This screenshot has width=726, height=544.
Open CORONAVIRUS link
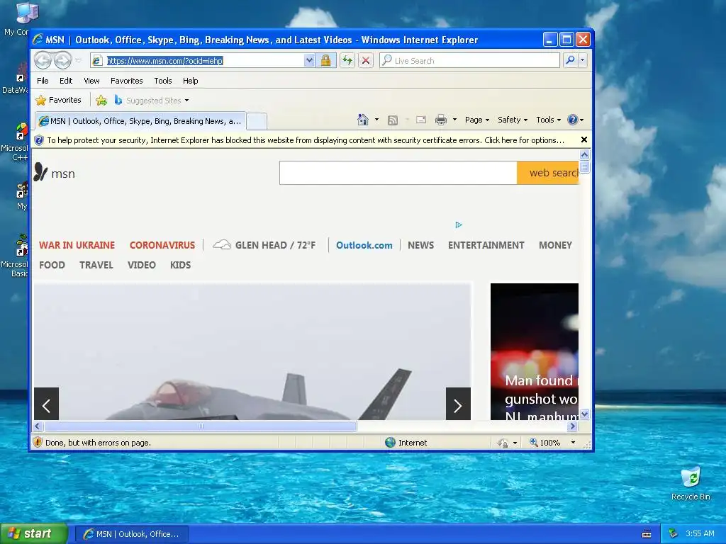pyautogui.click(x=162, y=245)
